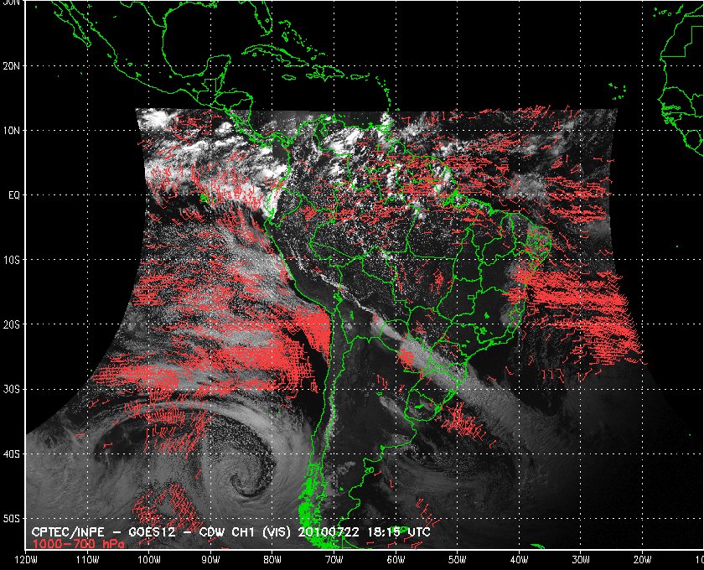Click the 20N latitude label
This screenshot has height=570, width=704.
pyautogui.click(x=11, y=66)
